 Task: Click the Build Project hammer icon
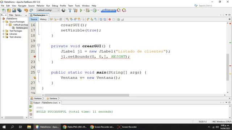(x=70, y=10)
